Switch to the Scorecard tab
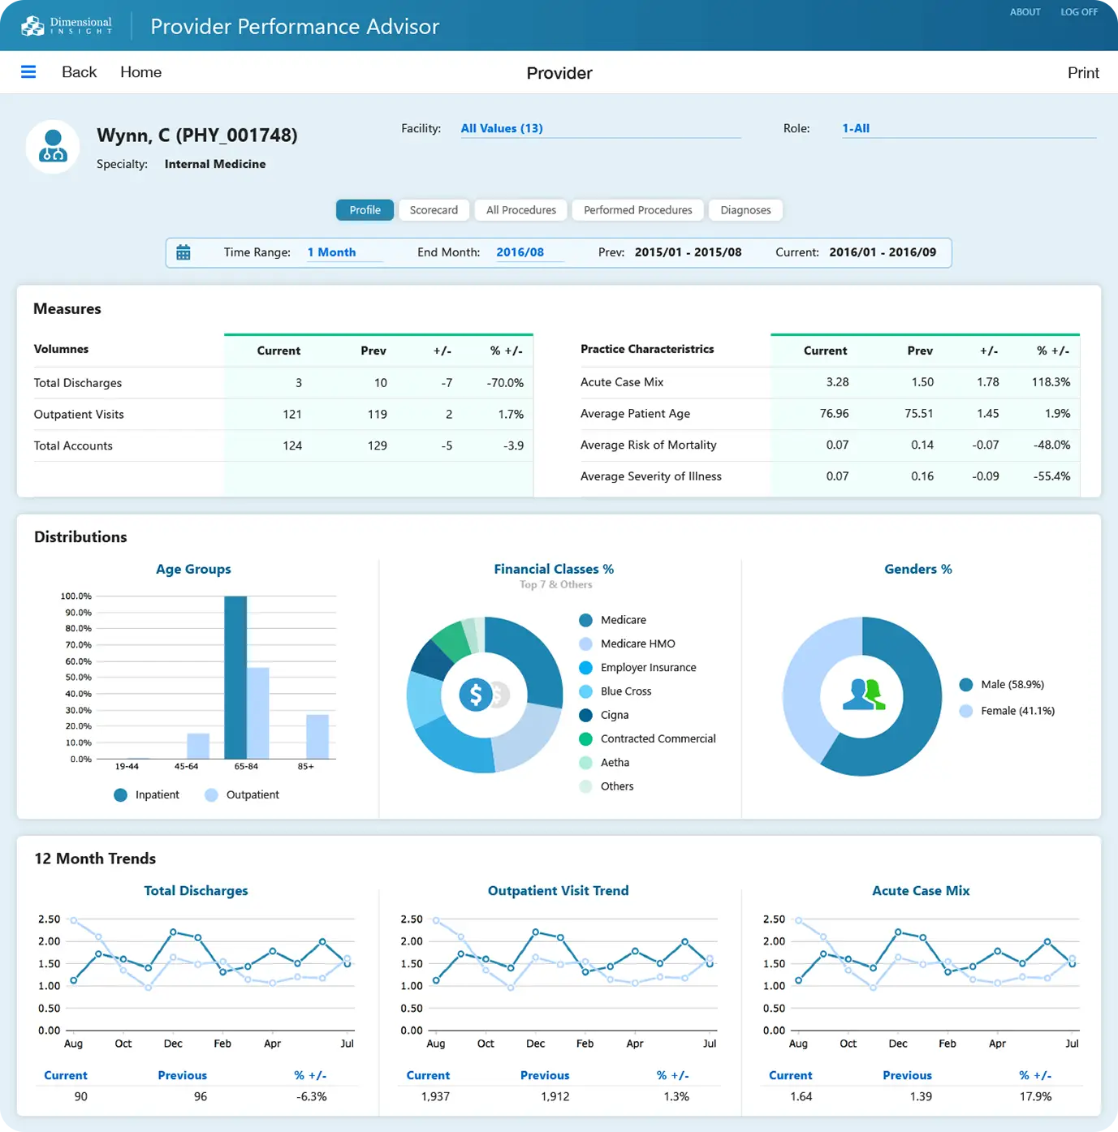Viewport: 1118px width, 1132px height. [x=434, y=210]
